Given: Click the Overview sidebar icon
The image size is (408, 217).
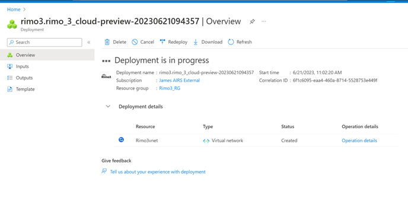Looking at the screenshot, I should (x=10, y=55).
